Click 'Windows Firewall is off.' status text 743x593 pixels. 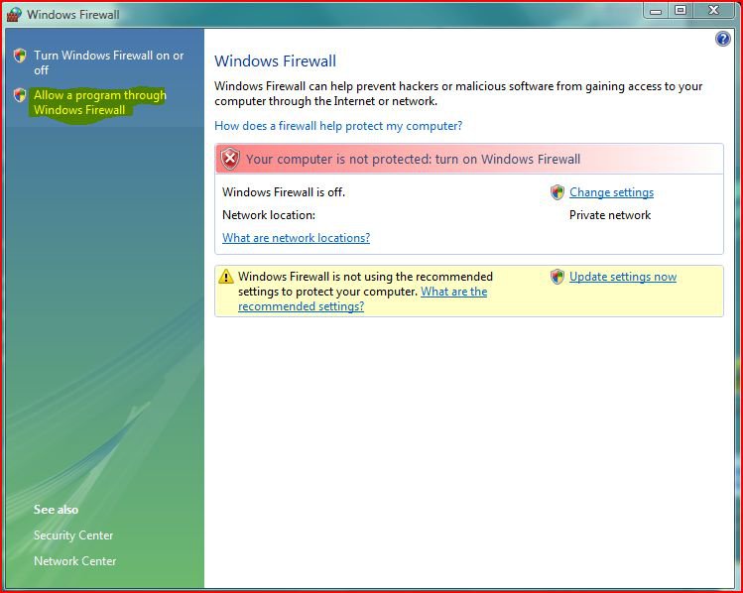(x=284, y=192)
